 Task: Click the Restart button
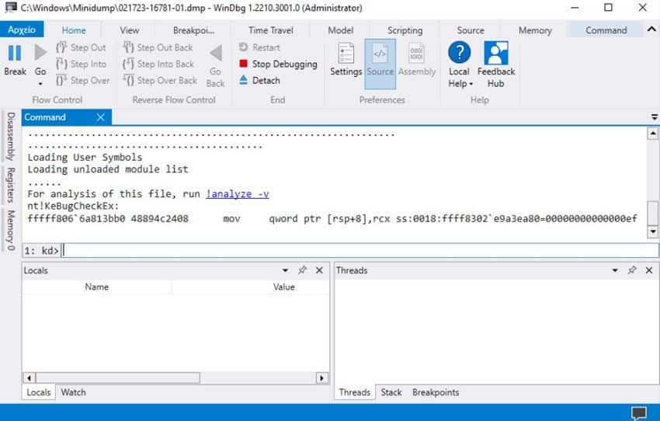click(x=259, y=47)
